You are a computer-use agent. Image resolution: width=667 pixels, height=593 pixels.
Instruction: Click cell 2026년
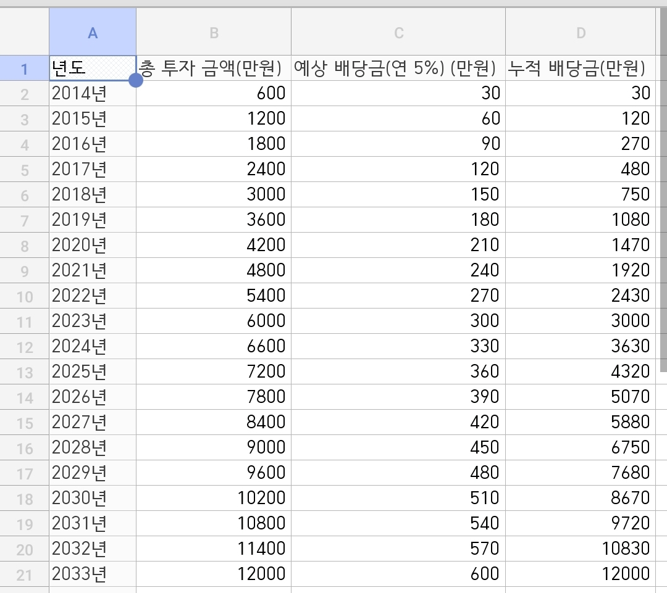coord(93,397)
